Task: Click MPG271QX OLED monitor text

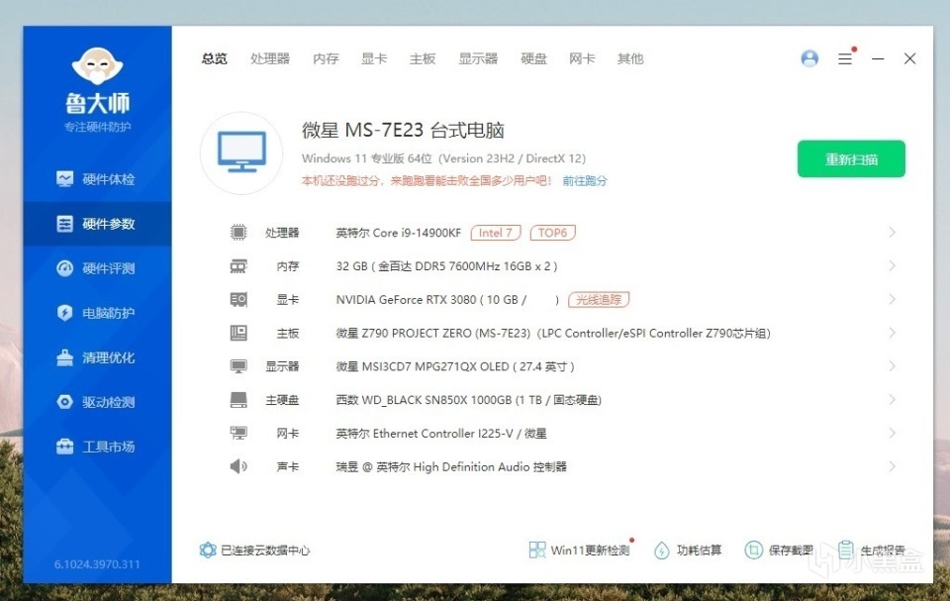Action: 455,366
